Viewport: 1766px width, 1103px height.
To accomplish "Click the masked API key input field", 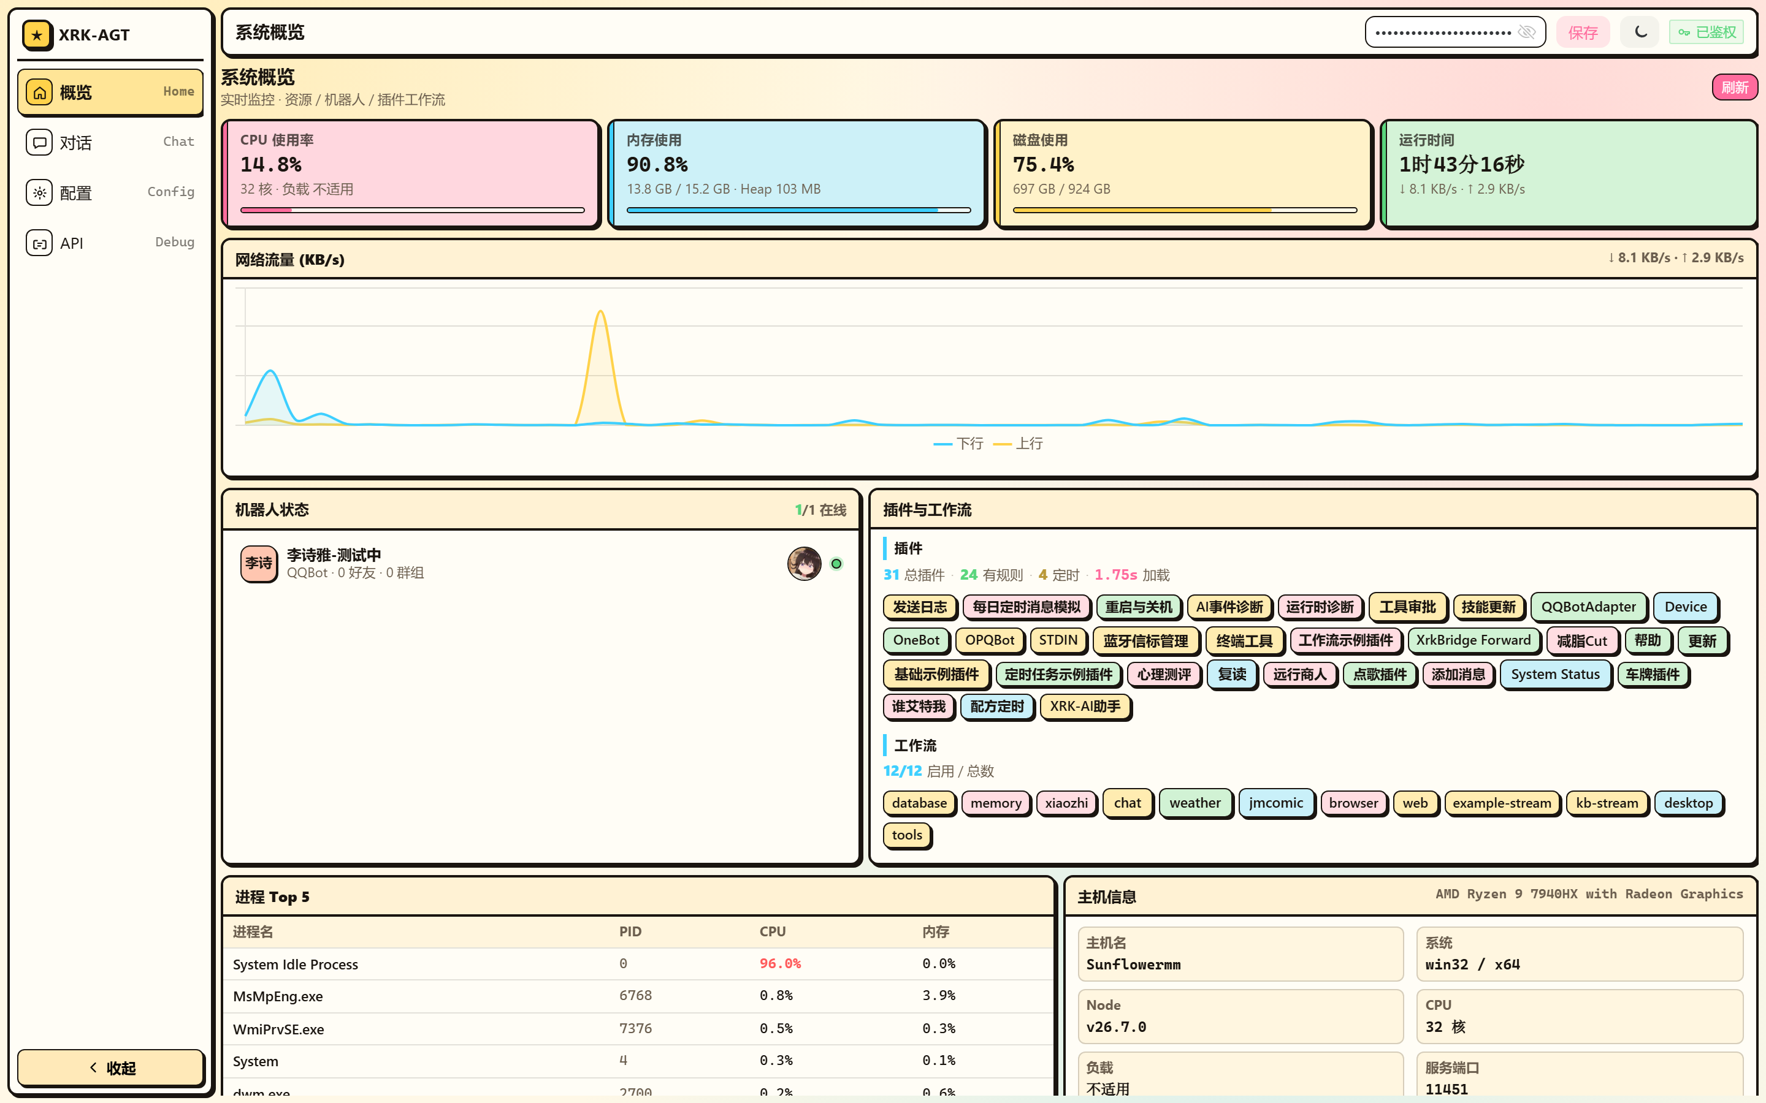I will tap(1455, 32).
